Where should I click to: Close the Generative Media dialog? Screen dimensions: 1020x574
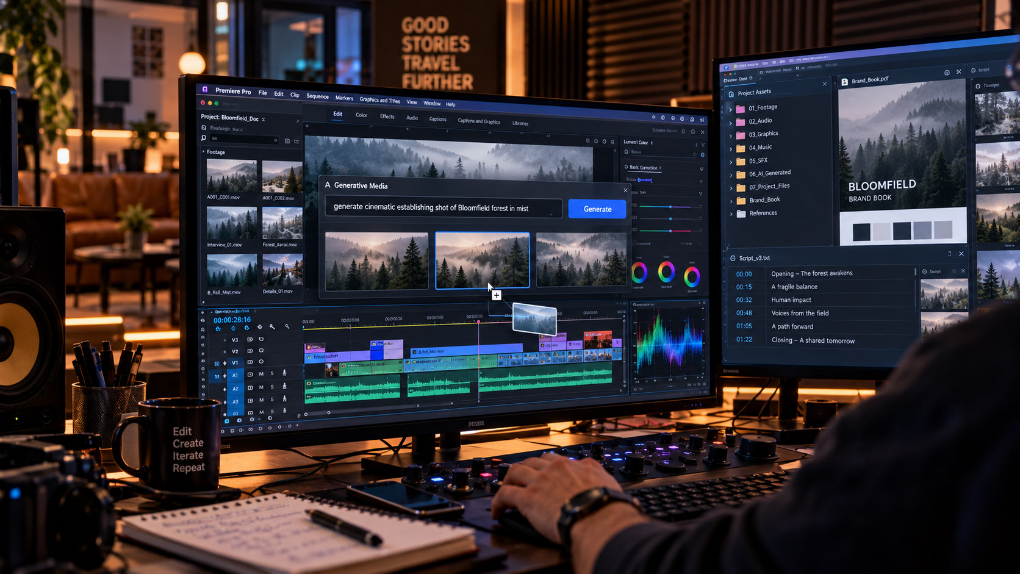pos(625,190)
